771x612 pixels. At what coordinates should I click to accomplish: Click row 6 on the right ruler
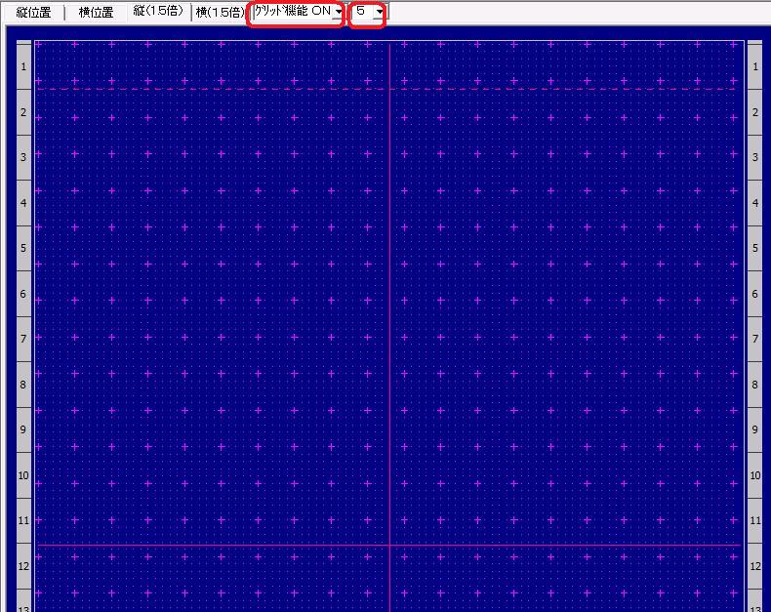click(754, 294)
